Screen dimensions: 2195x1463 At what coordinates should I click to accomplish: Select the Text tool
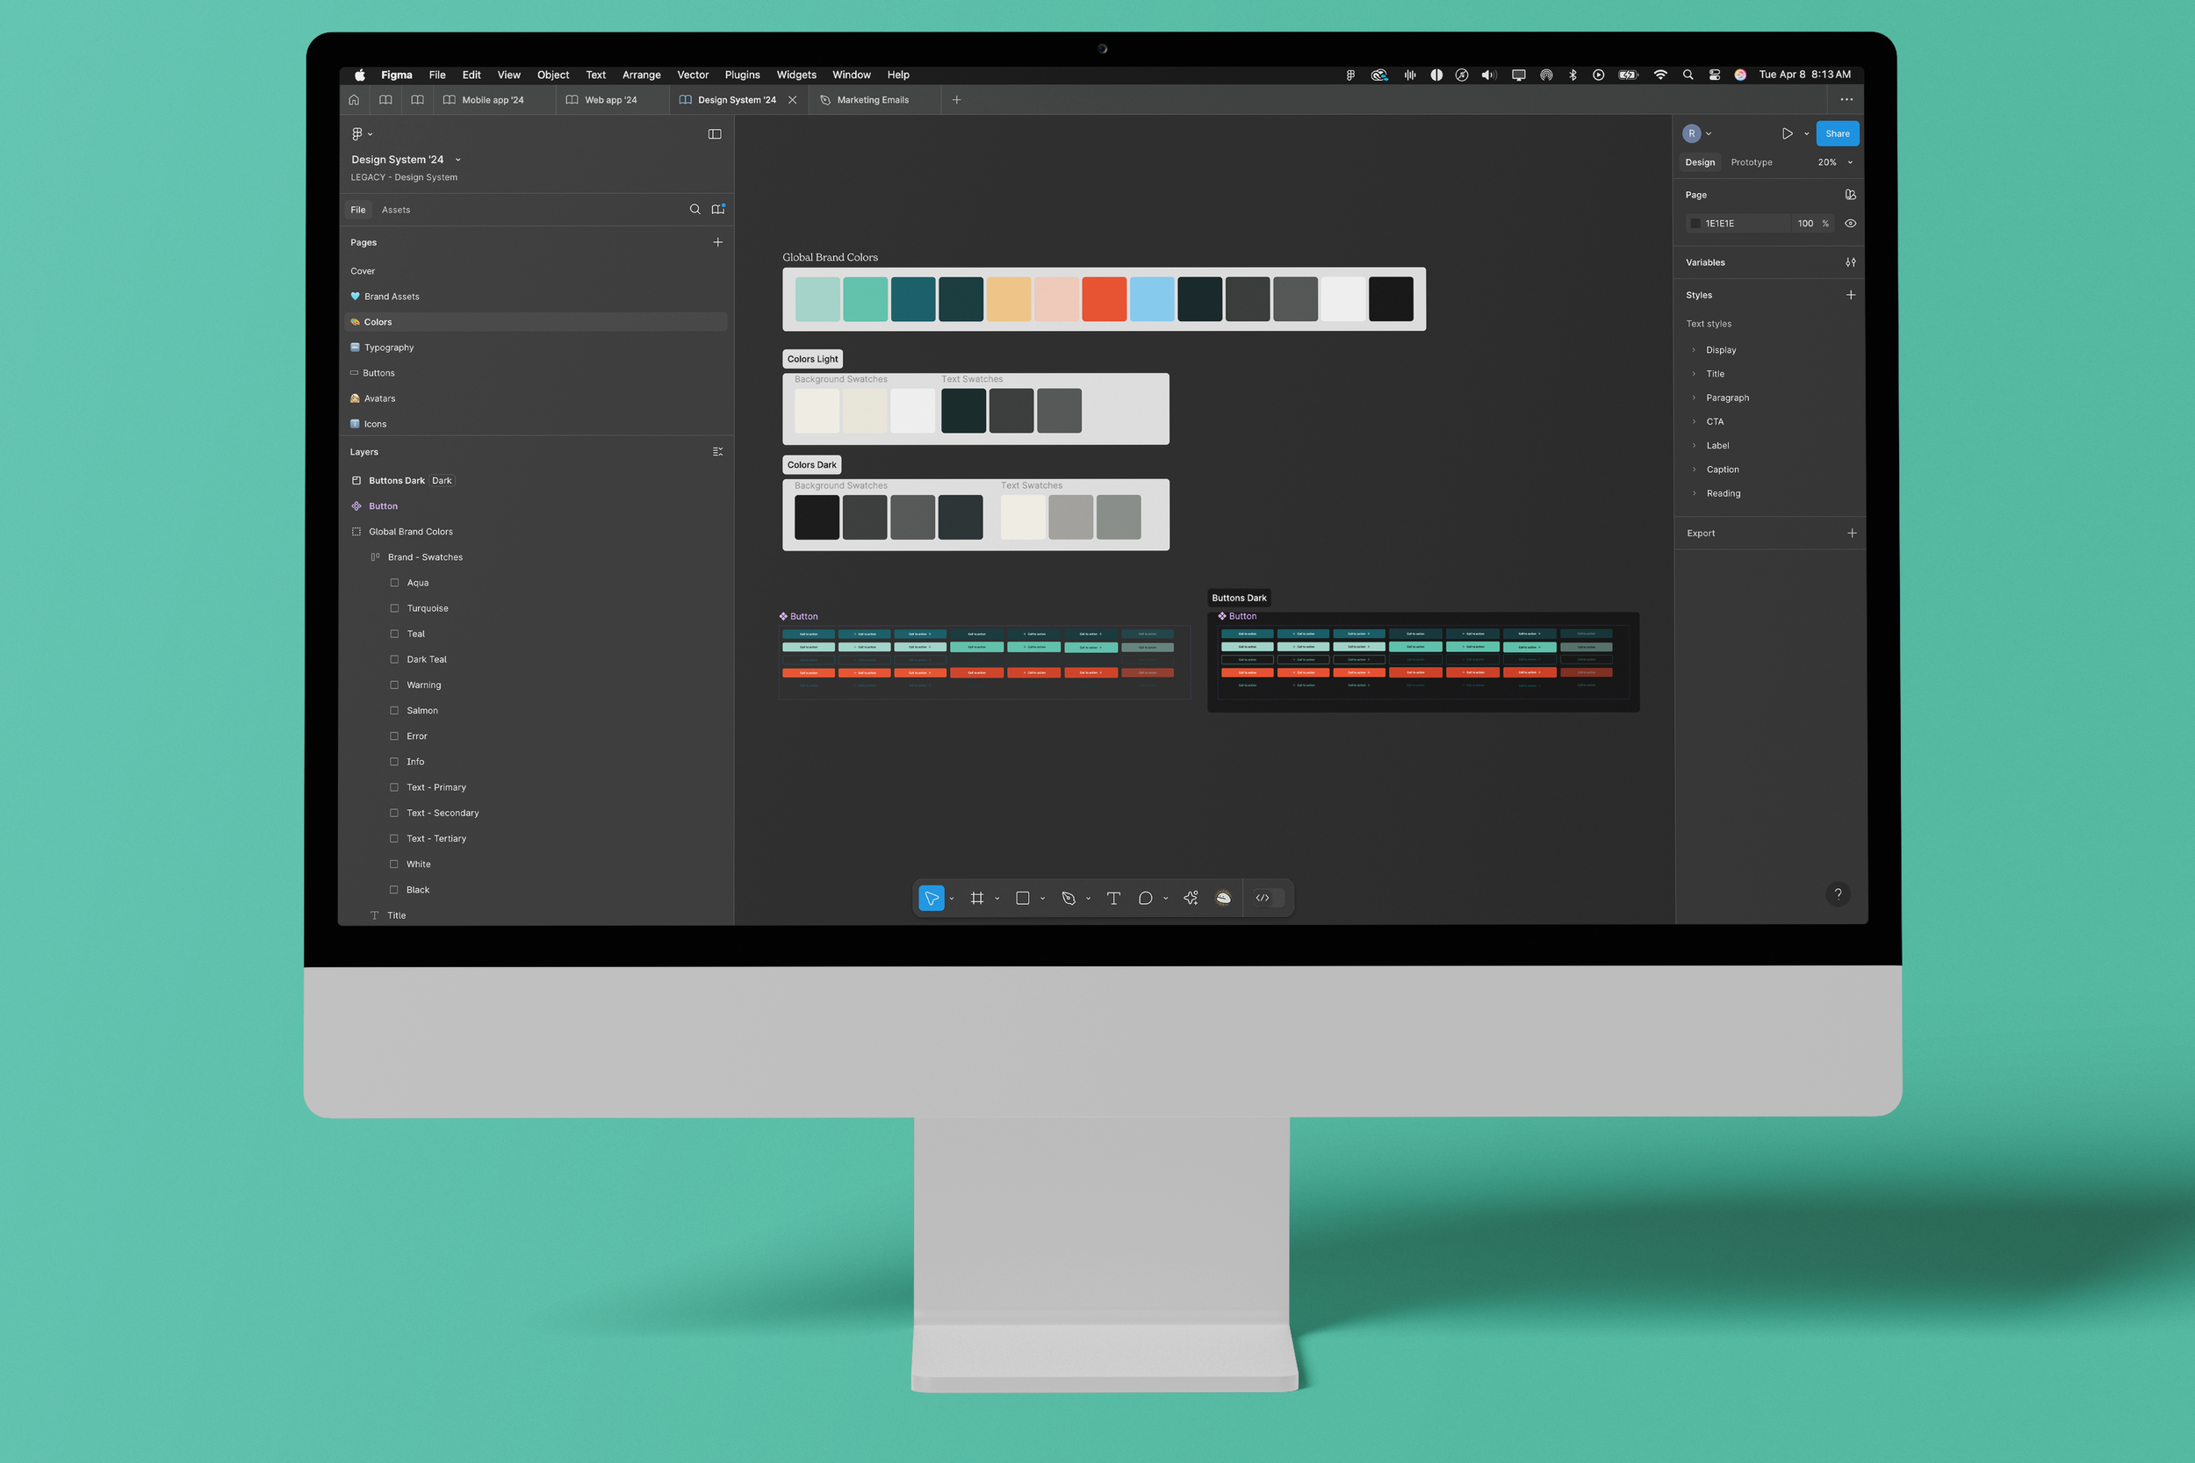tap(1113, 898)
